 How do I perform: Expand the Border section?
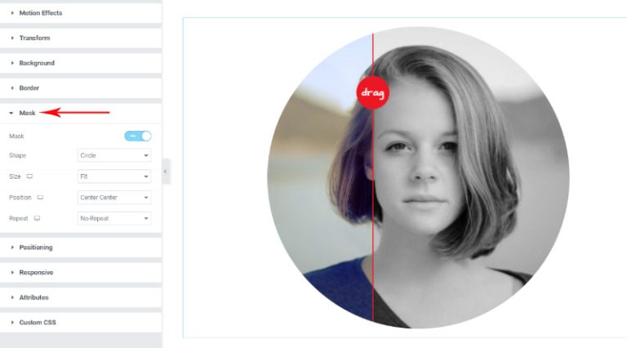point(81,88)
